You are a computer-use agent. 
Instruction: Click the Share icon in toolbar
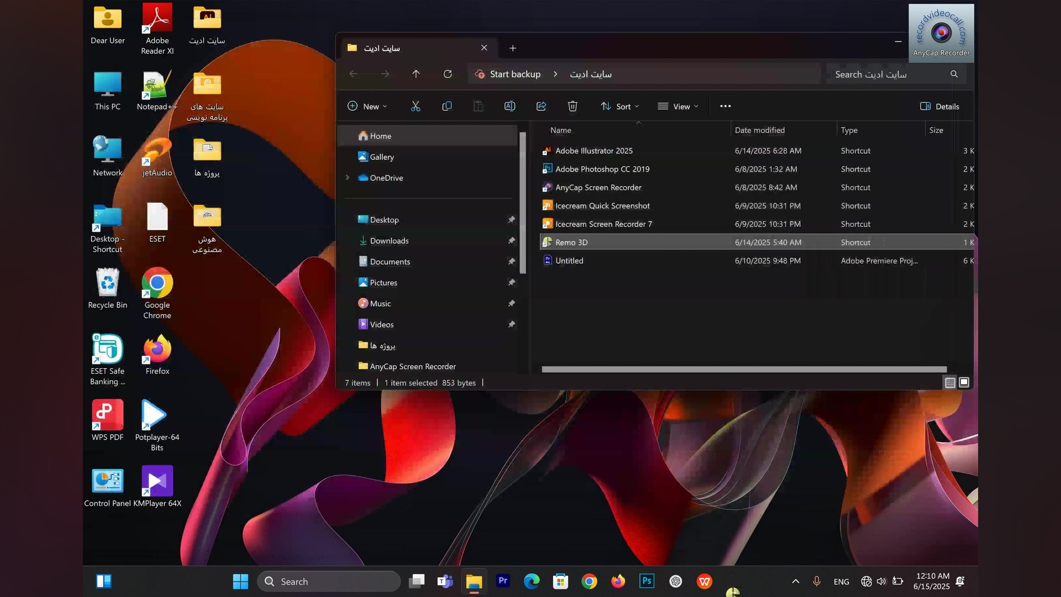pyautogui.click(x=541, y=106)
